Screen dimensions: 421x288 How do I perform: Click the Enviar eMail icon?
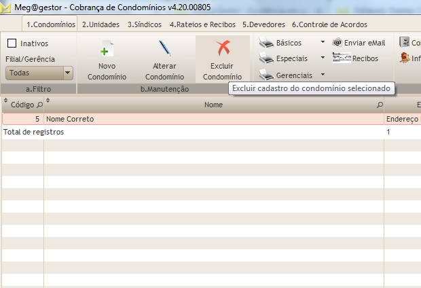[x=337, y=43]
